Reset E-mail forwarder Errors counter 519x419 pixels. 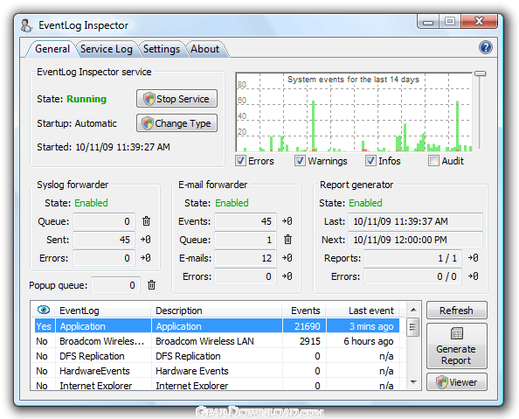click(x=287, y=276)
